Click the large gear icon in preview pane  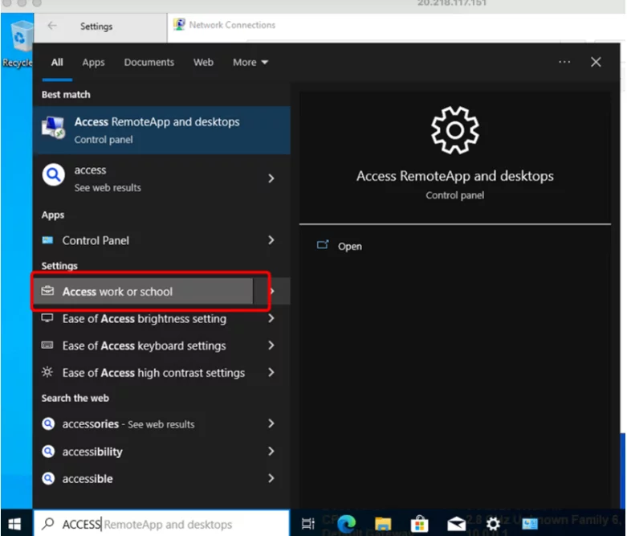coord(454,130)
